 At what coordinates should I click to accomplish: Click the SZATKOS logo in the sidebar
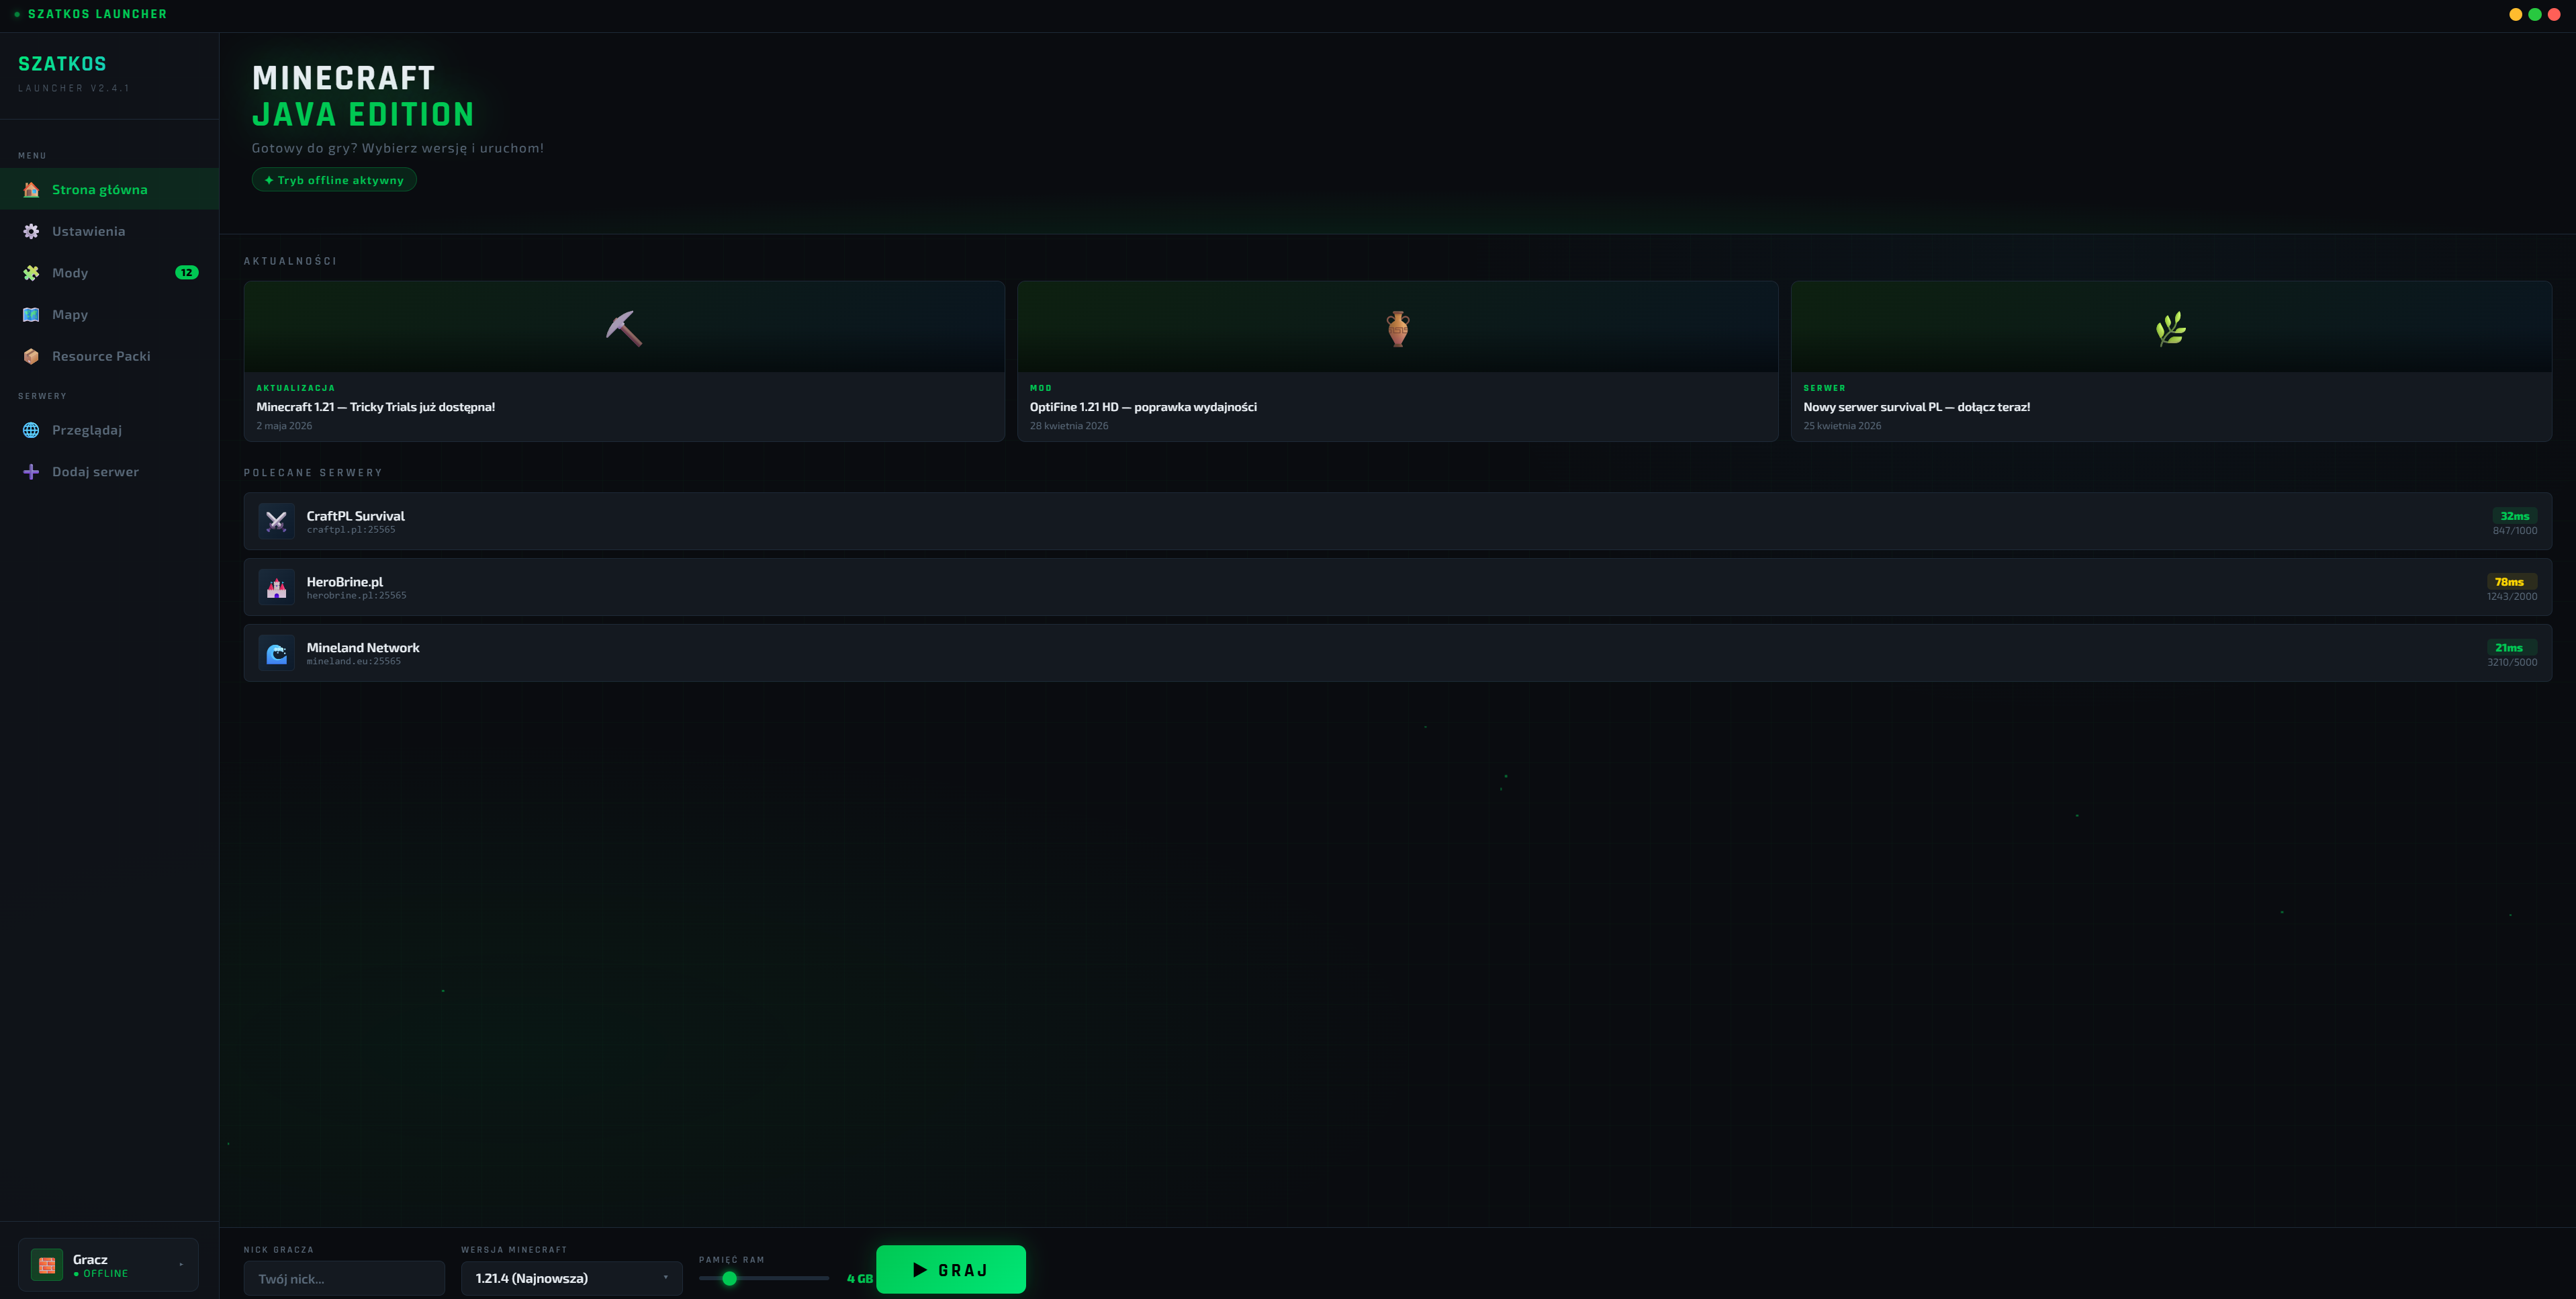coord(62,64)
